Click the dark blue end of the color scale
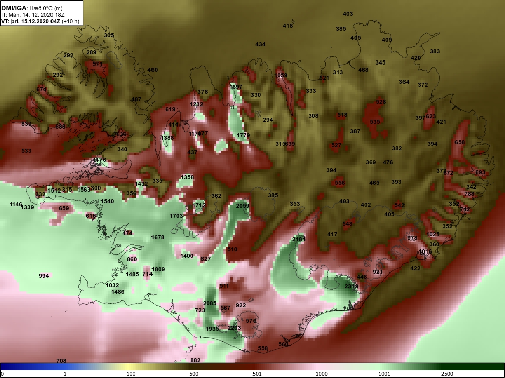Screen dimensions: 505x378 coord(13,367)
